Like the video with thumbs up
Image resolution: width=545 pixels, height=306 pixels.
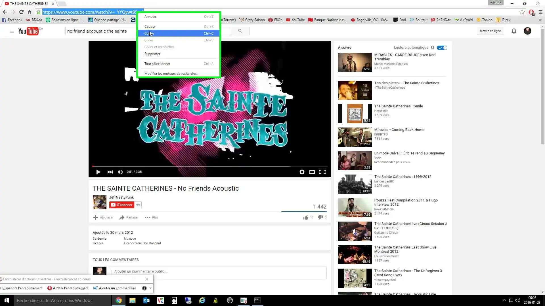click(x=306, y=217)
